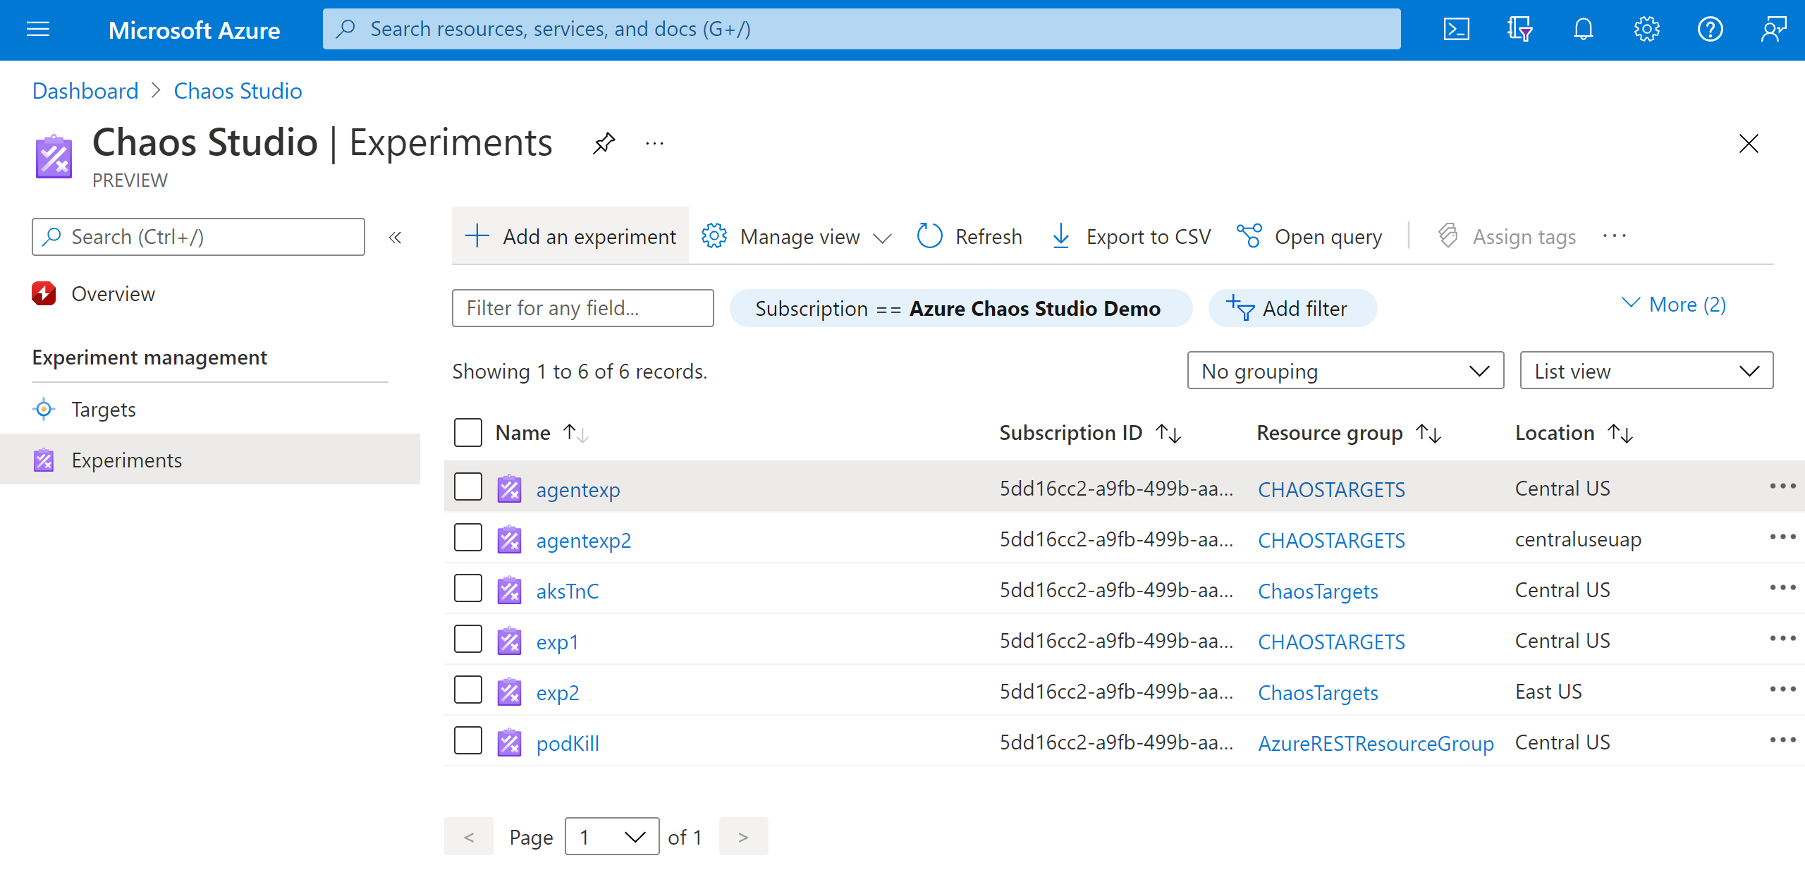Viewport: 1805px width, 882px height.
Task: Click the Manage view settings gear icon
Action: [x=713, y=236]
